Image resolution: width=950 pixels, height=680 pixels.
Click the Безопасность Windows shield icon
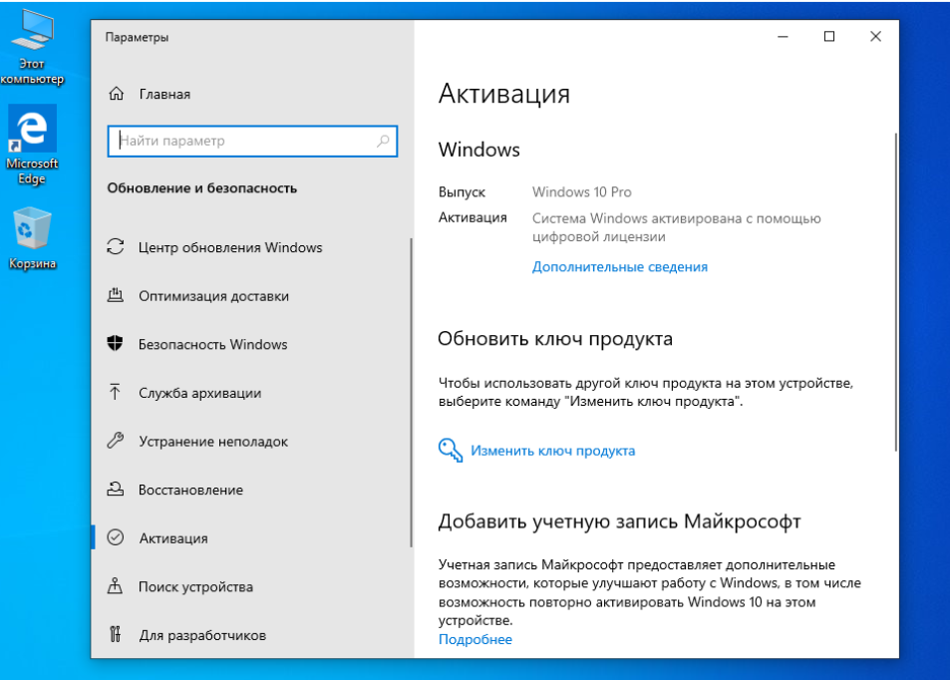coord(116,344)
